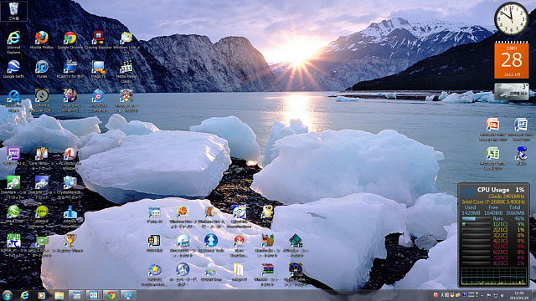The height and width of the screenshot is (301, 536).
Task: Open the green DiskMark shortcut
Action: 13,187
